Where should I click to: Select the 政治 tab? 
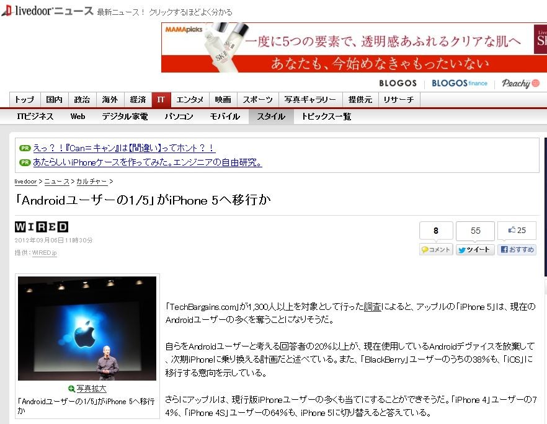click(82, 100)
